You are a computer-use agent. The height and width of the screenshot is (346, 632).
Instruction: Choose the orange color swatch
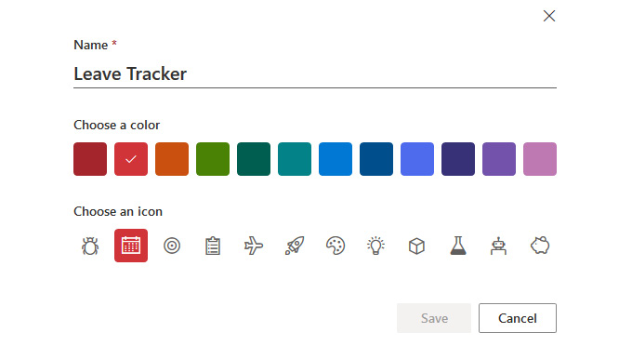tap(172, 159)
